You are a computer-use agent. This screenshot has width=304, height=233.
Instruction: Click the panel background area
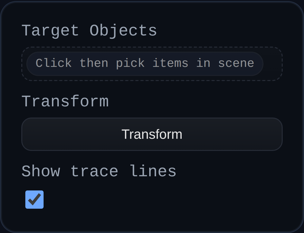point(152,220)
